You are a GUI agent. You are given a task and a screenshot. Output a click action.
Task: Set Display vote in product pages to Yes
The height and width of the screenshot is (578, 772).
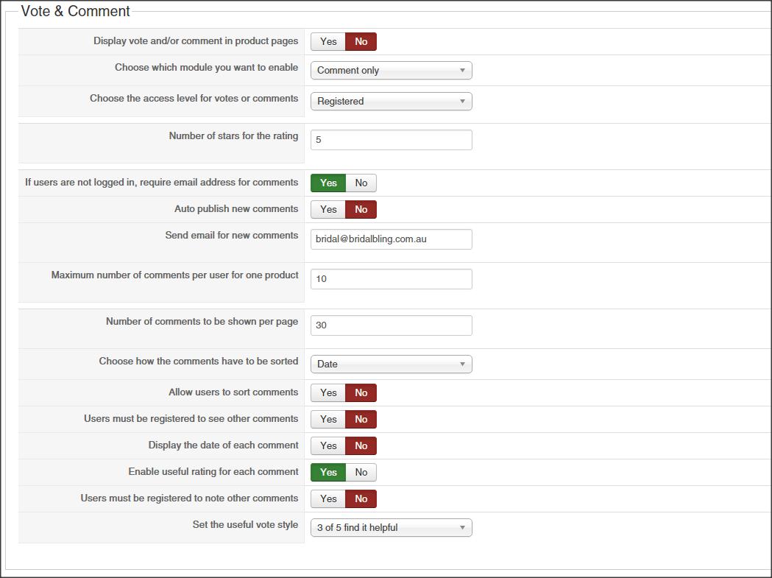(328, 42)
